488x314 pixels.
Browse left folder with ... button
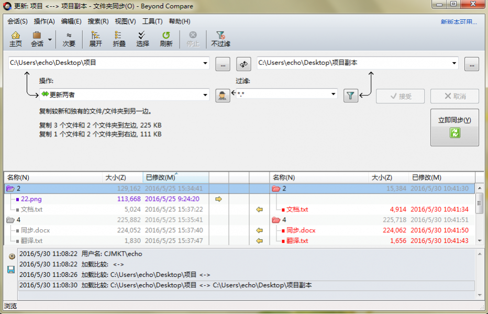(x=223, y=64)
